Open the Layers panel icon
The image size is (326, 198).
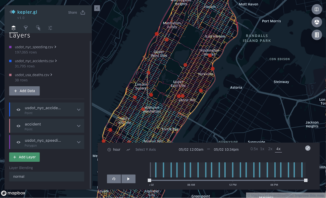tap(13, 28)
